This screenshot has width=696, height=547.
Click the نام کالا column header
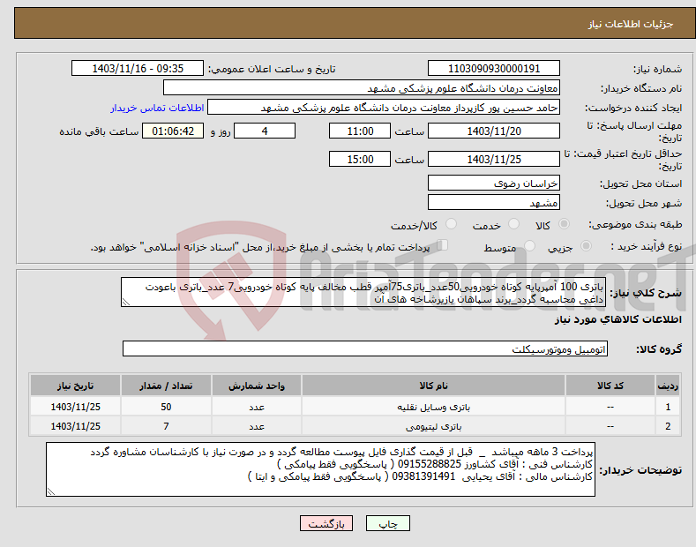tap(433, 386)
